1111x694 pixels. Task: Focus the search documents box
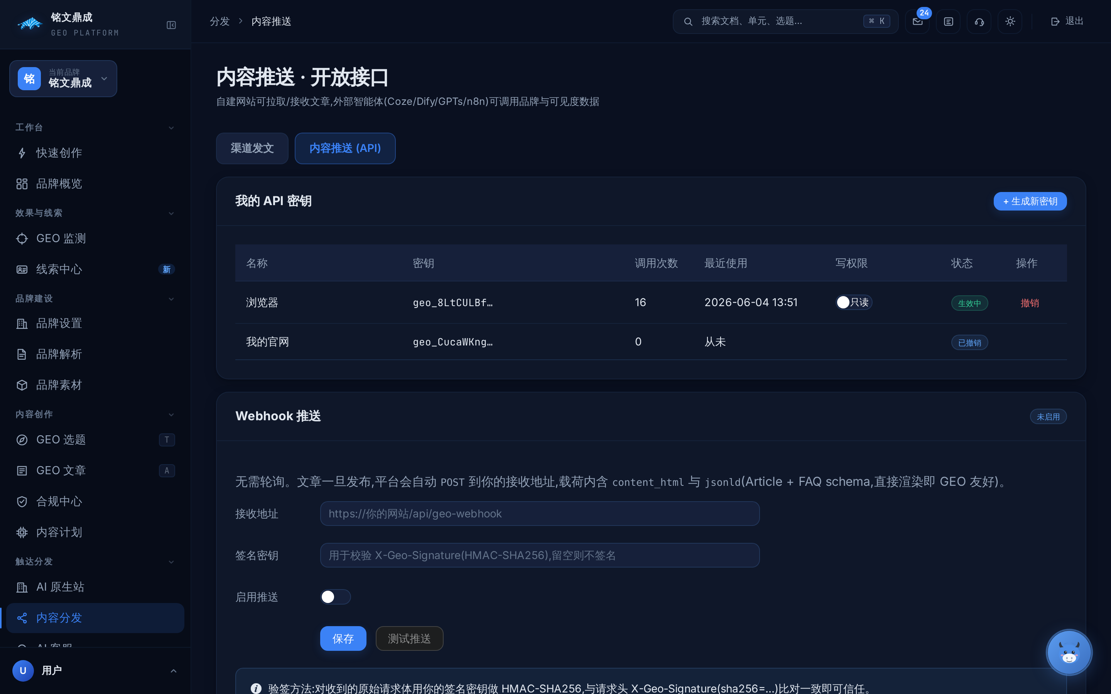[785, 22]
